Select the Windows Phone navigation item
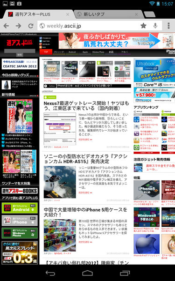 (x=98, y=52)
